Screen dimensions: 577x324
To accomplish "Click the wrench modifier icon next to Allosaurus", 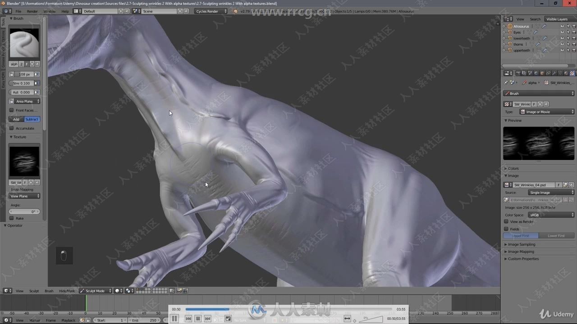I will pyautogui.click(x=545, y=26).
